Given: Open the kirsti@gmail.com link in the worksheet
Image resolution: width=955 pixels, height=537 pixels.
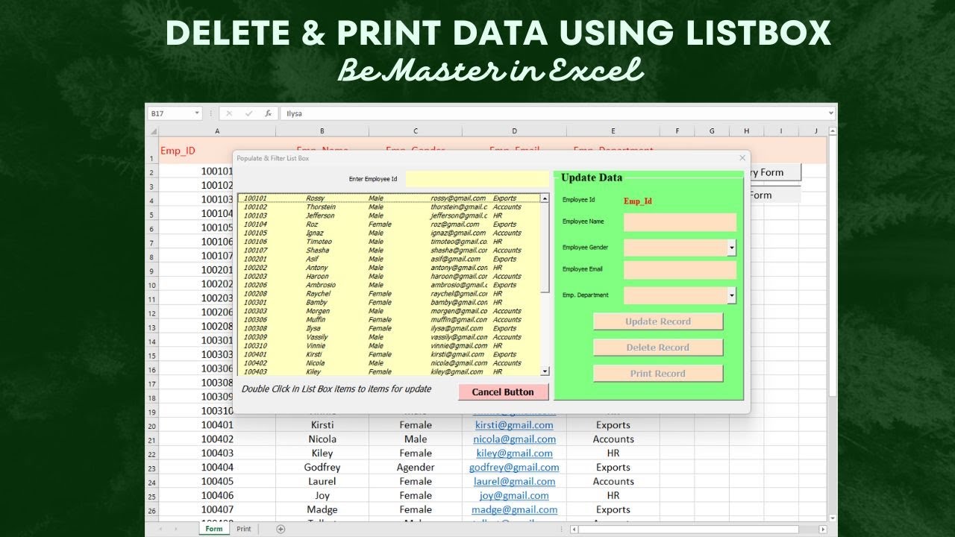Looking at the screenshot, I should 514,425.
